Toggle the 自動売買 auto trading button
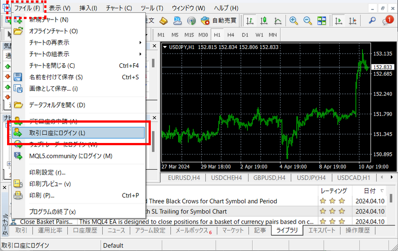Image resolution: width=398 pixels, height=251 pixels. click(x=218, y=20)
